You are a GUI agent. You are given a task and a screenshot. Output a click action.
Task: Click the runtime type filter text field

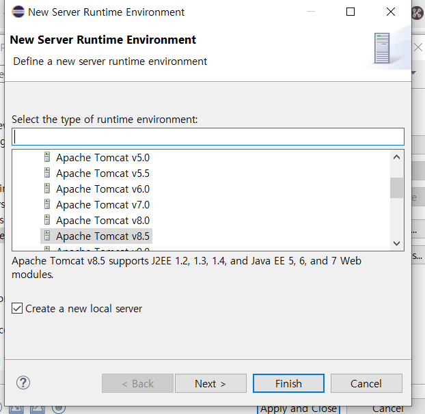pos(208,137)
